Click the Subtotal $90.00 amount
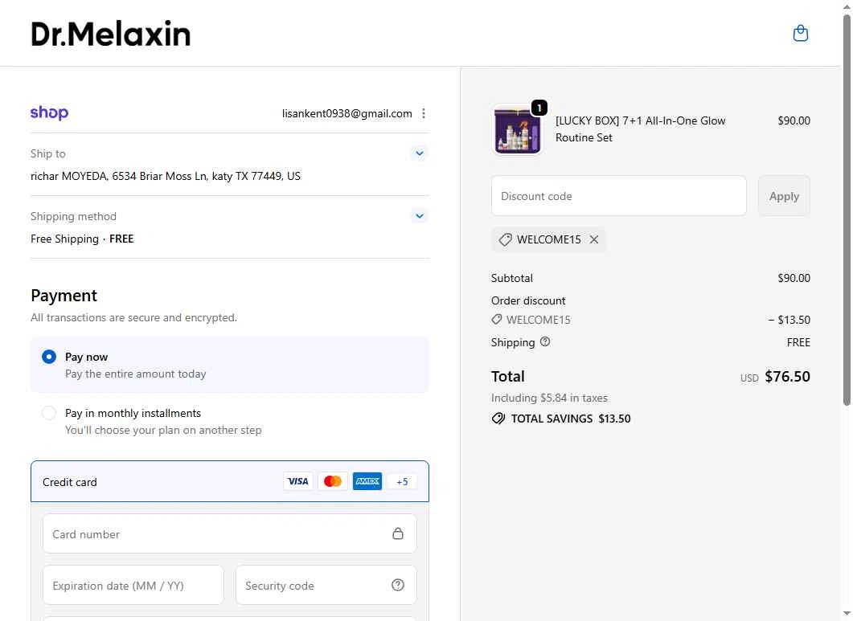 794,278
